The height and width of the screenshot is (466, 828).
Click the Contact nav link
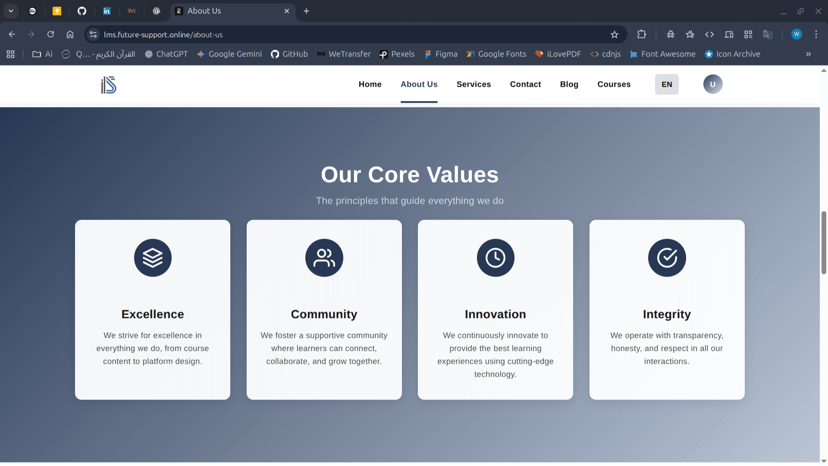pyautogui.click(x=525, y=84)
